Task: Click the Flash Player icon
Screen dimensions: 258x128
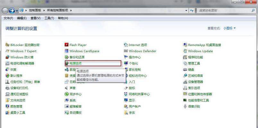Action: 67,45
